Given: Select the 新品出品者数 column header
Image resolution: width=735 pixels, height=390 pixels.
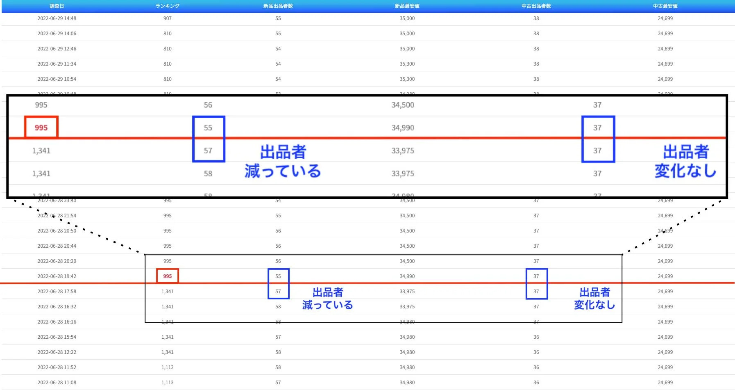Looking at the screenshot, I should point(278,6).
